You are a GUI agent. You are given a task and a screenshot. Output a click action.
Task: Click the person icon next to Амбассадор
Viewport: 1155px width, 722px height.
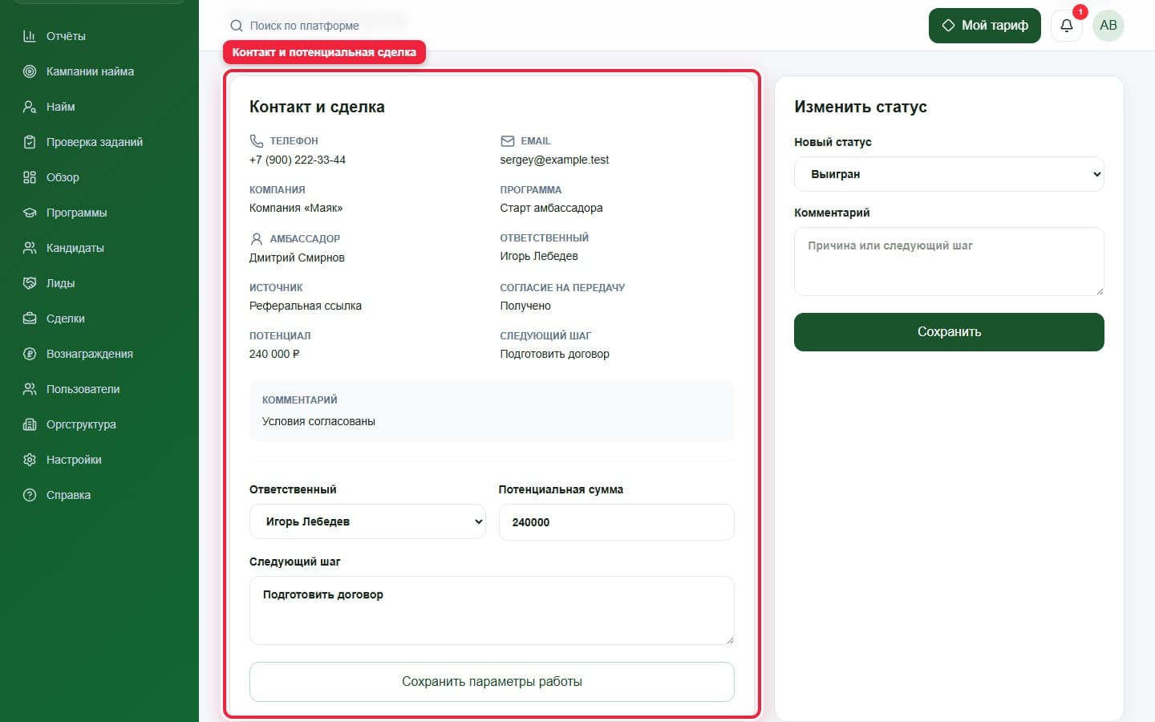tap(257, 239)
